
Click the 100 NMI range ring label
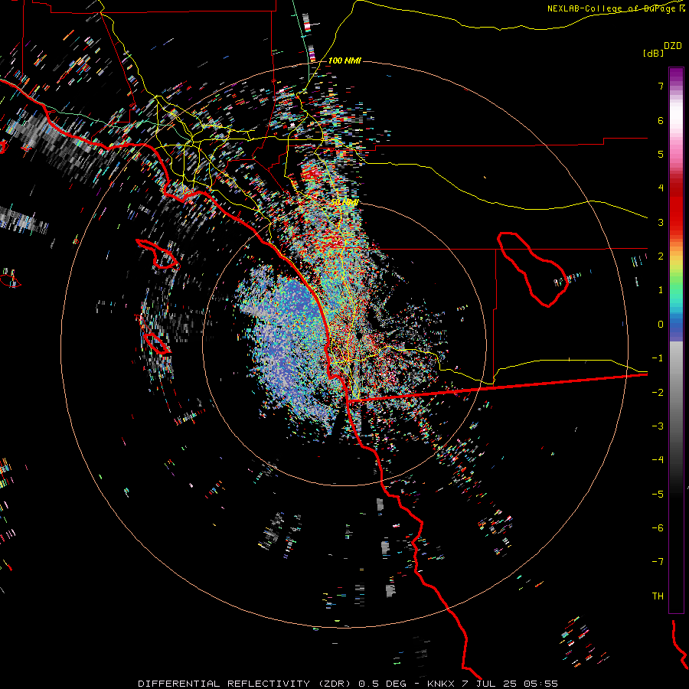coord(344,60)
